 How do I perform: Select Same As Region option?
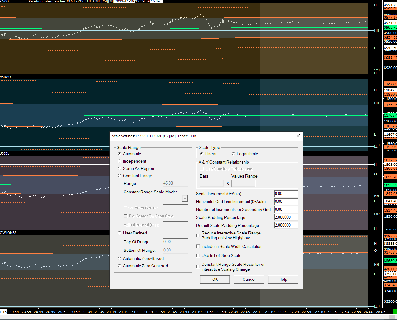tap(120, 168)
